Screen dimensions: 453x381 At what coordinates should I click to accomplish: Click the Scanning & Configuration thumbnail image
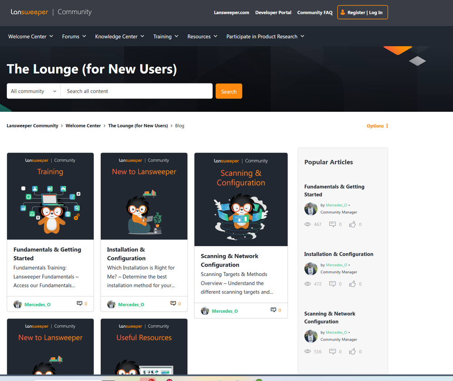241,200
